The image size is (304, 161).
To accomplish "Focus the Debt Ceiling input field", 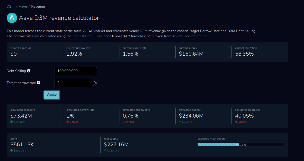I will 76,71.
